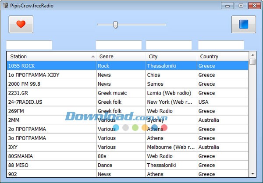263x183 pixels.
Task: Sort list by Station column header
Action: pyautogui.click(x=51, y=56)
